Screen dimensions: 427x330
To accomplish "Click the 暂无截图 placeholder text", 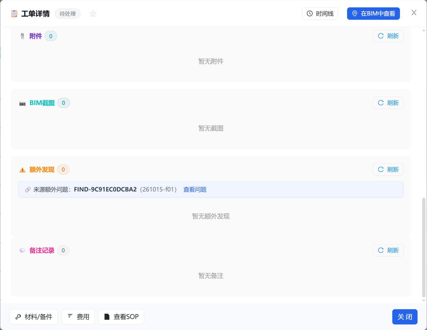I will 211,128.
